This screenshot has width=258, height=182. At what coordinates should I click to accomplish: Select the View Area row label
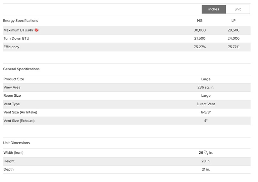tap(12, 87)
